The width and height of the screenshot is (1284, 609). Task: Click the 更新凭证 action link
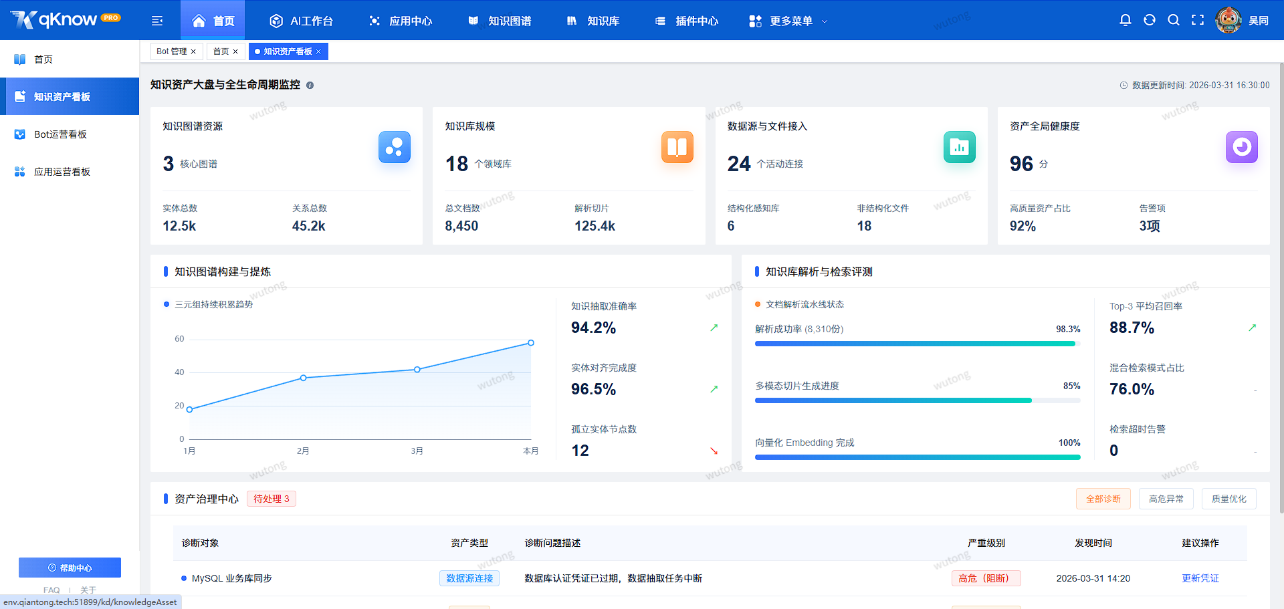coord(1200,578)
